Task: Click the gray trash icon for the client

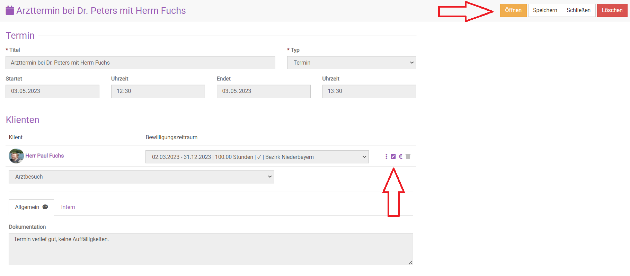Action: [x=408, y=157]
